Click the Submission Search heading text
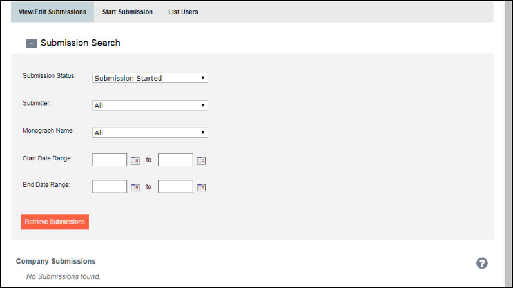This screenshot has height=288, width=513. (80, 43)
